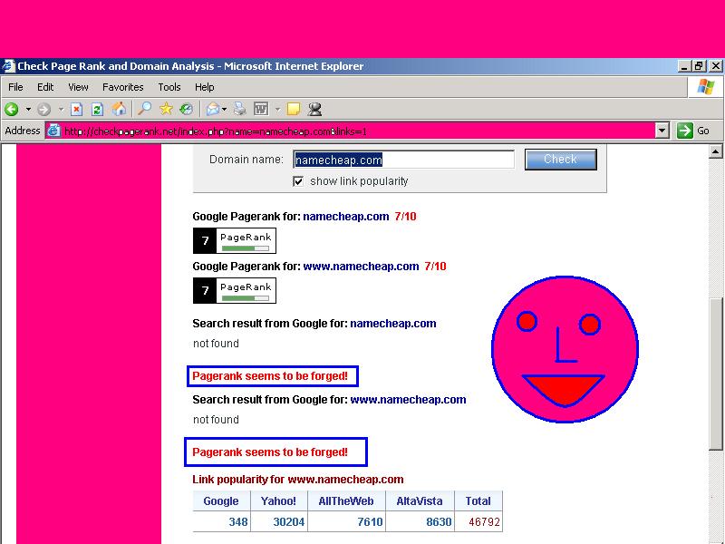Stop loading with the red X page icon
The width and height of the screenshot is (725, 544).
(x=76, y=110)
